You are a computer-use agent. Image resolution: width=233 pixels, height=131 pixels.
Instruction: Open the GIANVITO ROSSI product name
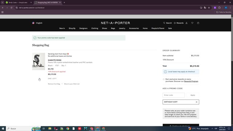tap(55, 60)
